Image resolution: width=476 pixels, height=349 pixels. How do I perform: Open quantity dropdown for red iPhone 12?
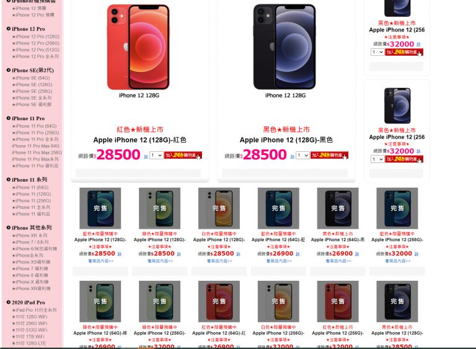(x=156, y=155)
